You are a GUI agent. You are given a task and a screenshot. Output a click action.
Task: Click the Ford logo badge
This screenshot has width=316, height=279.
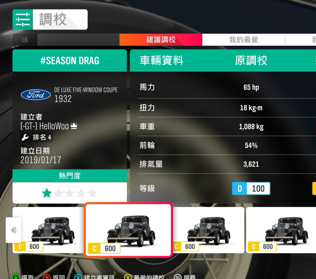[36, 95]
